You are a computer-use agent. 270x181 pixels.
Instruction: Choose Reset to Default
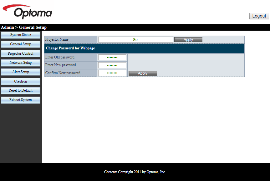coord(21,90)
